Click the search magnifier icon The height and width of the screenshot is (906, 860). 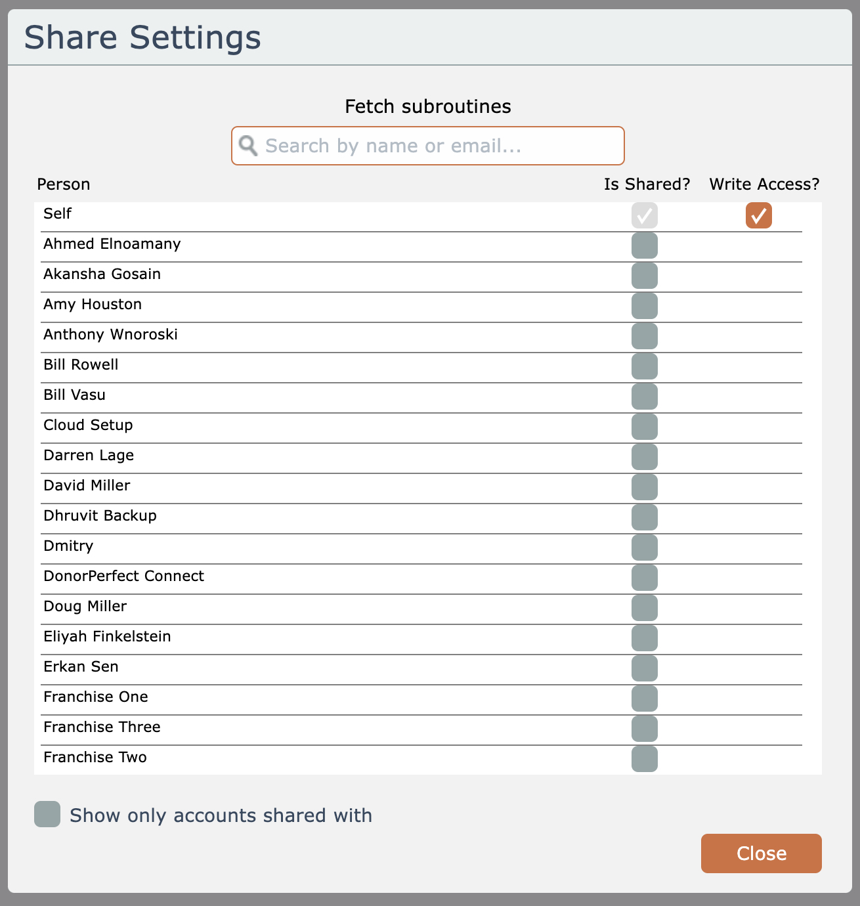248,146
